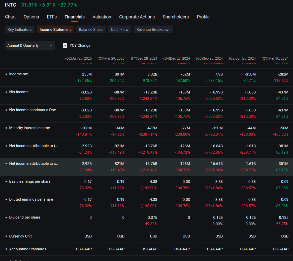Click the (Q1)Mar 30, 2024 column header
The width and height of the screenshot is (293, 261).
[x=275, y=58]
